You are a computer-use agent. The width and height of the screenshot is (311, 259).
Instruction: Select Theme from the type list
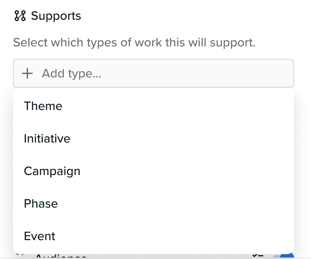[43, 106]
